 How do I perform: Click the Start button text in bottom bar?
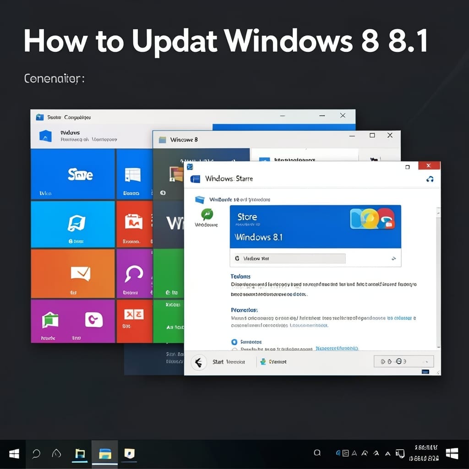229,362
